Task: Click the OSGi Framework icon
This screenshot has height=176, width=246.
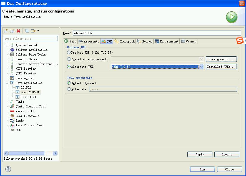Action: (12, 116)
